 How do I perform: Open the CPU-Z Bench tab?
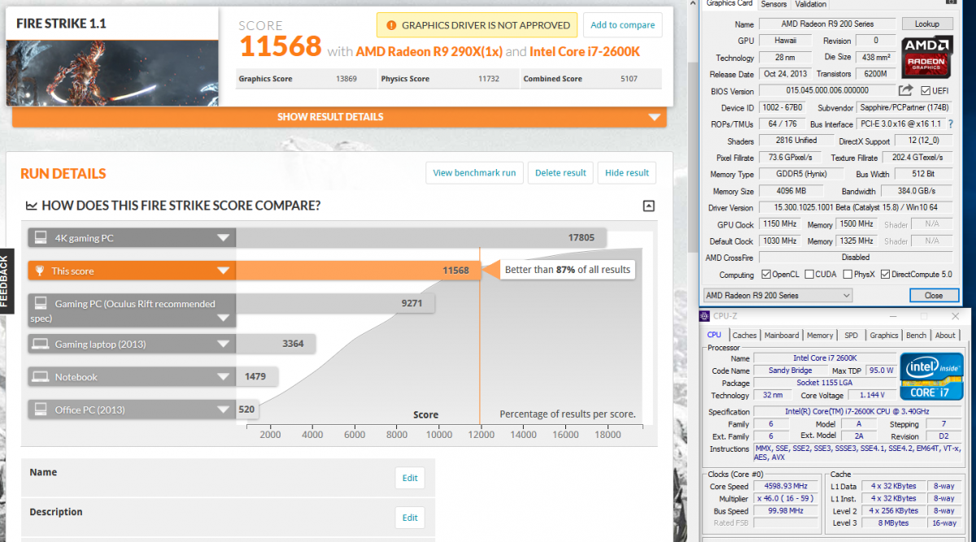[x=916, y=335]
